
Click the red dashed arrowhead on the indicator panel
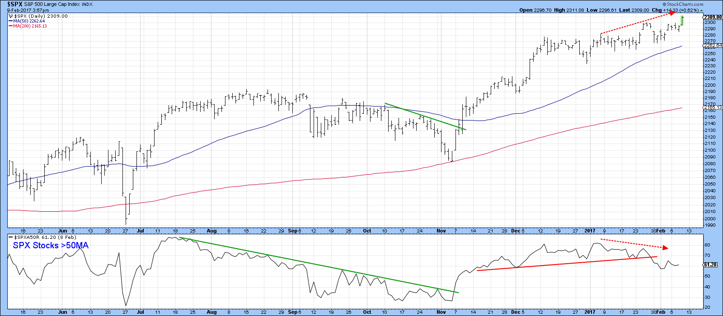665,247
